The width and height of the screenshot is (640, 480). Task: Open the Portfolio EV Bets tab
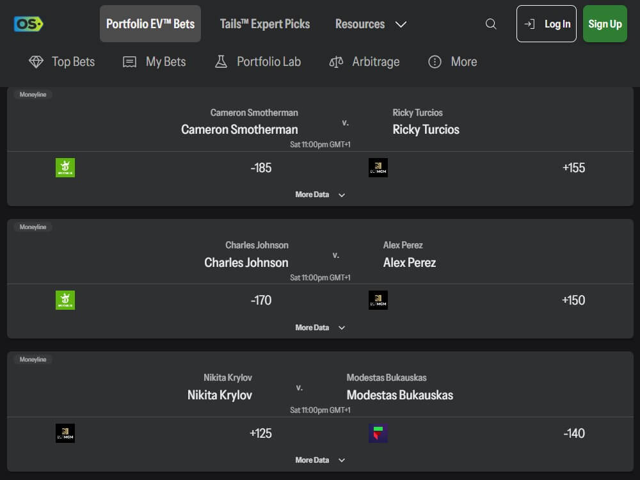[150, 23]
